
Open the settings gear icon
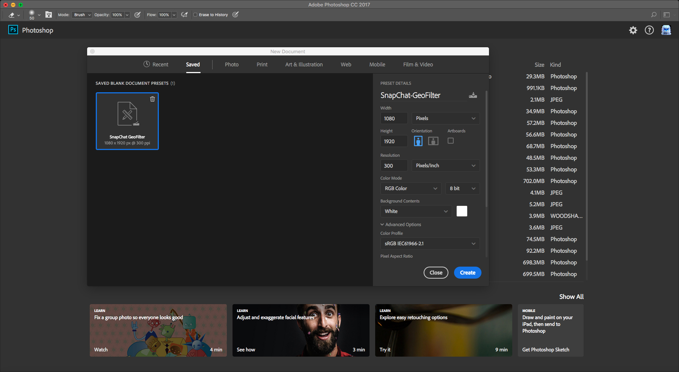(x=633, y=30)
